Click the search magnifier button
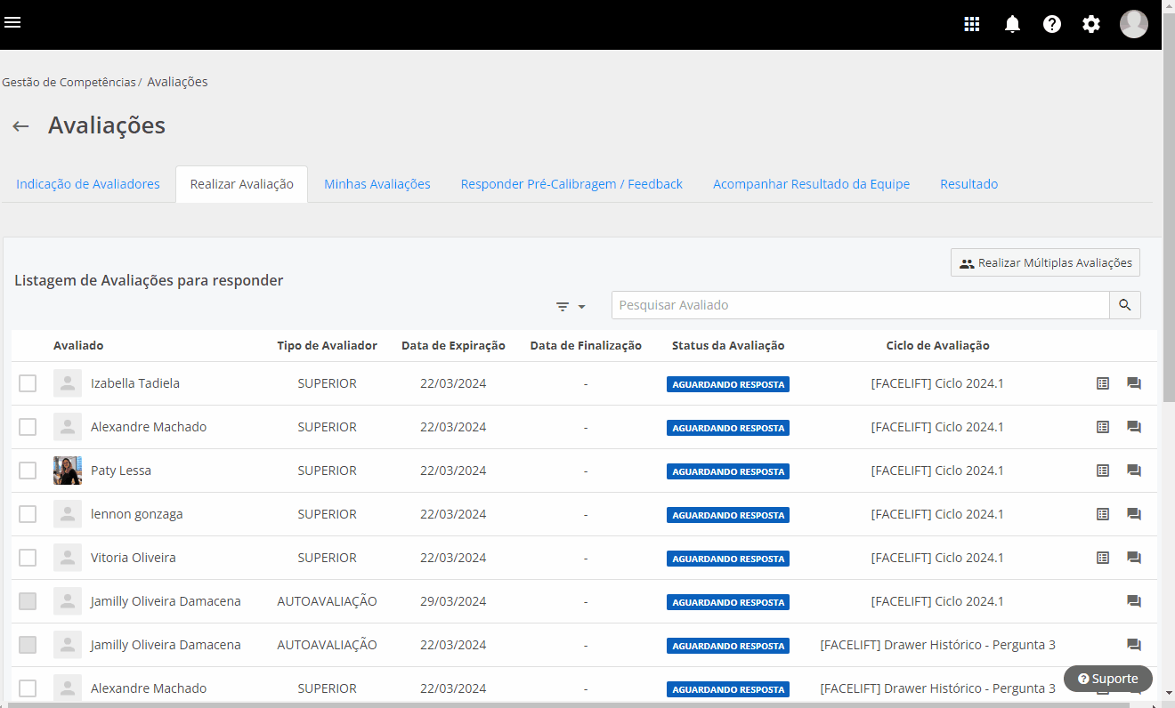Viewport: 1175px width, 708px height. pyautogui.click(x=1124, y=305)
